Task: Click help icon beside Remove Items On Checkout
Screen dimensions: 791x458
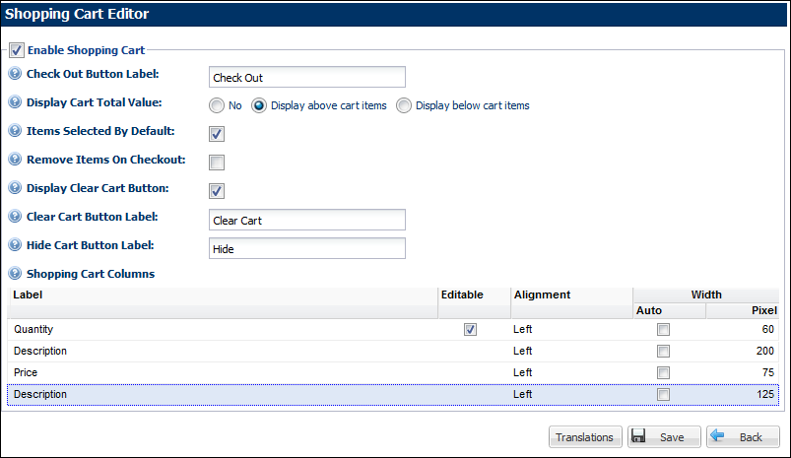Action: (x=15, y=160)
